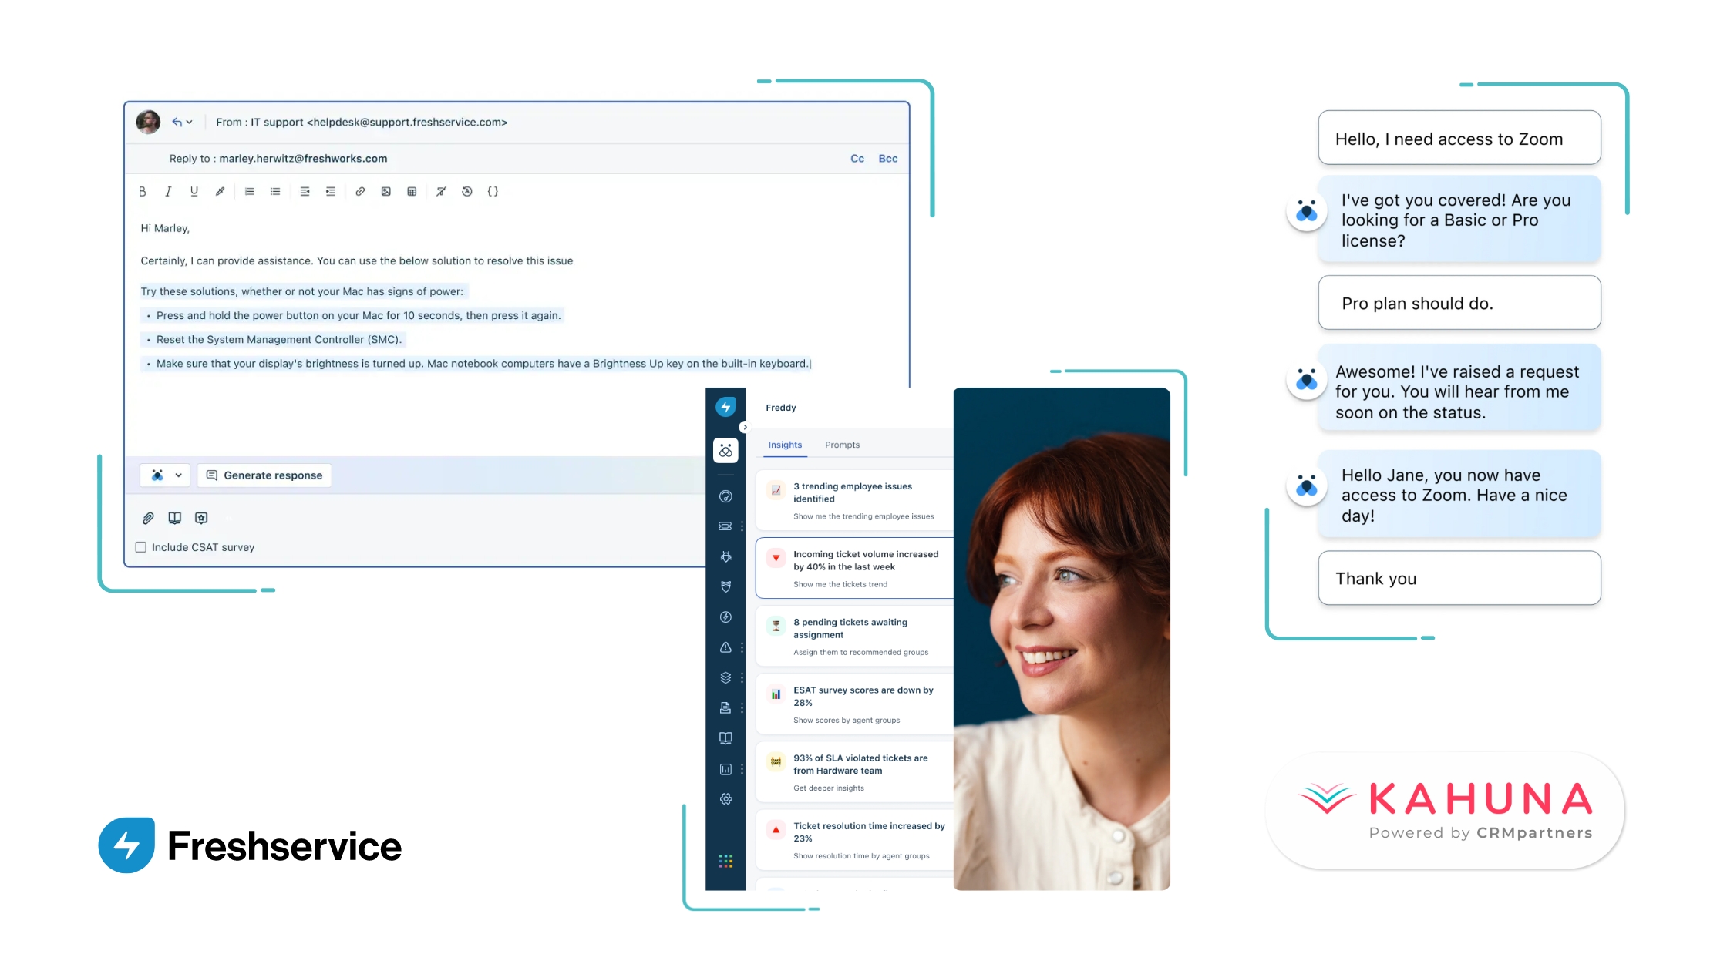1727x971 pixels.
Task: Open the 3 trending employee issues insight
Action: click(x=854, y=501)
